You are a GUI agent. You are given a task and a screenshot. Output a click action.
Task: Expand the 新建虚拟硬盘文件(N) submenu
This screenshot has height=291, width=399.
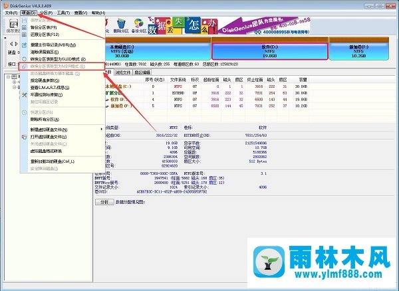click(x=63, y=130)
